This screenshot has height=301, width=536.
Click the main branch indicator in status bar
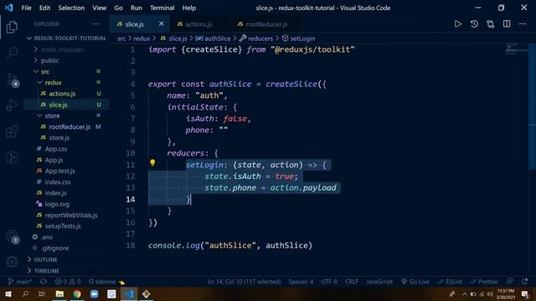(20, 282)
